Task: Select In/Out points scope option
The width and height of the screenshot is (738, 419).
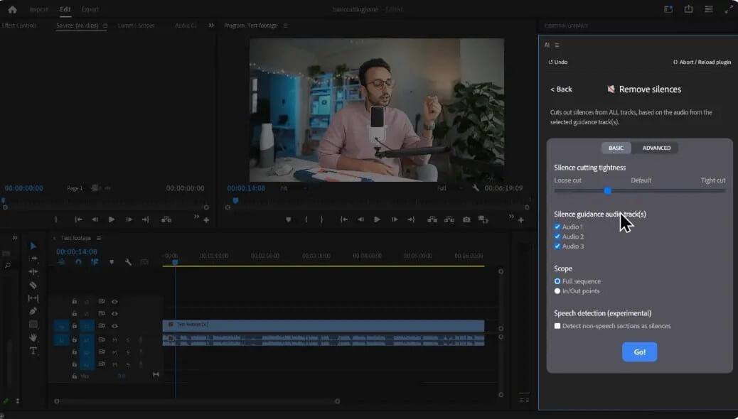Action: 557,291
